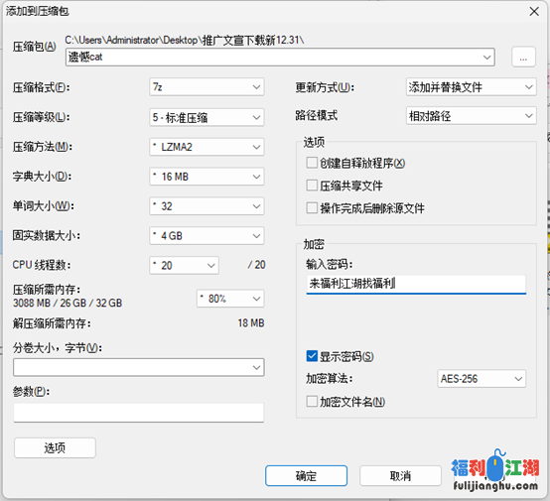
Task: Open the 压缩方法 LZMA2 dropdown
Action: click(206, 147)
